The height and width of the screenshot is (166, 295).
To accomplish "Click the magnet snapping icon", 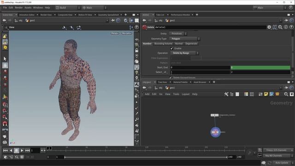I will pyautogui.click(x=5, y=124).
